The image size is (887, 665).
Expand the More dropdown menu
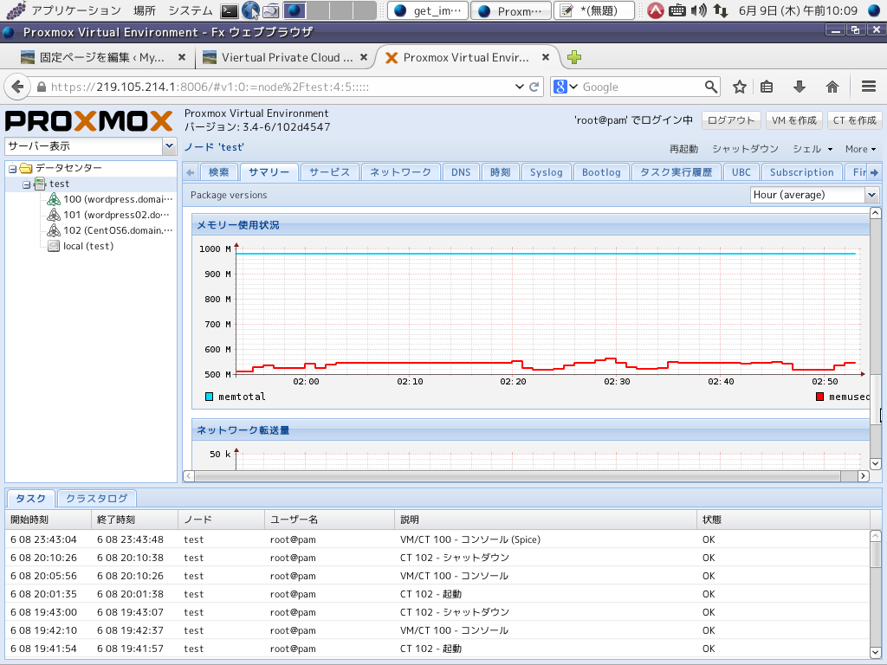[860, 149]
